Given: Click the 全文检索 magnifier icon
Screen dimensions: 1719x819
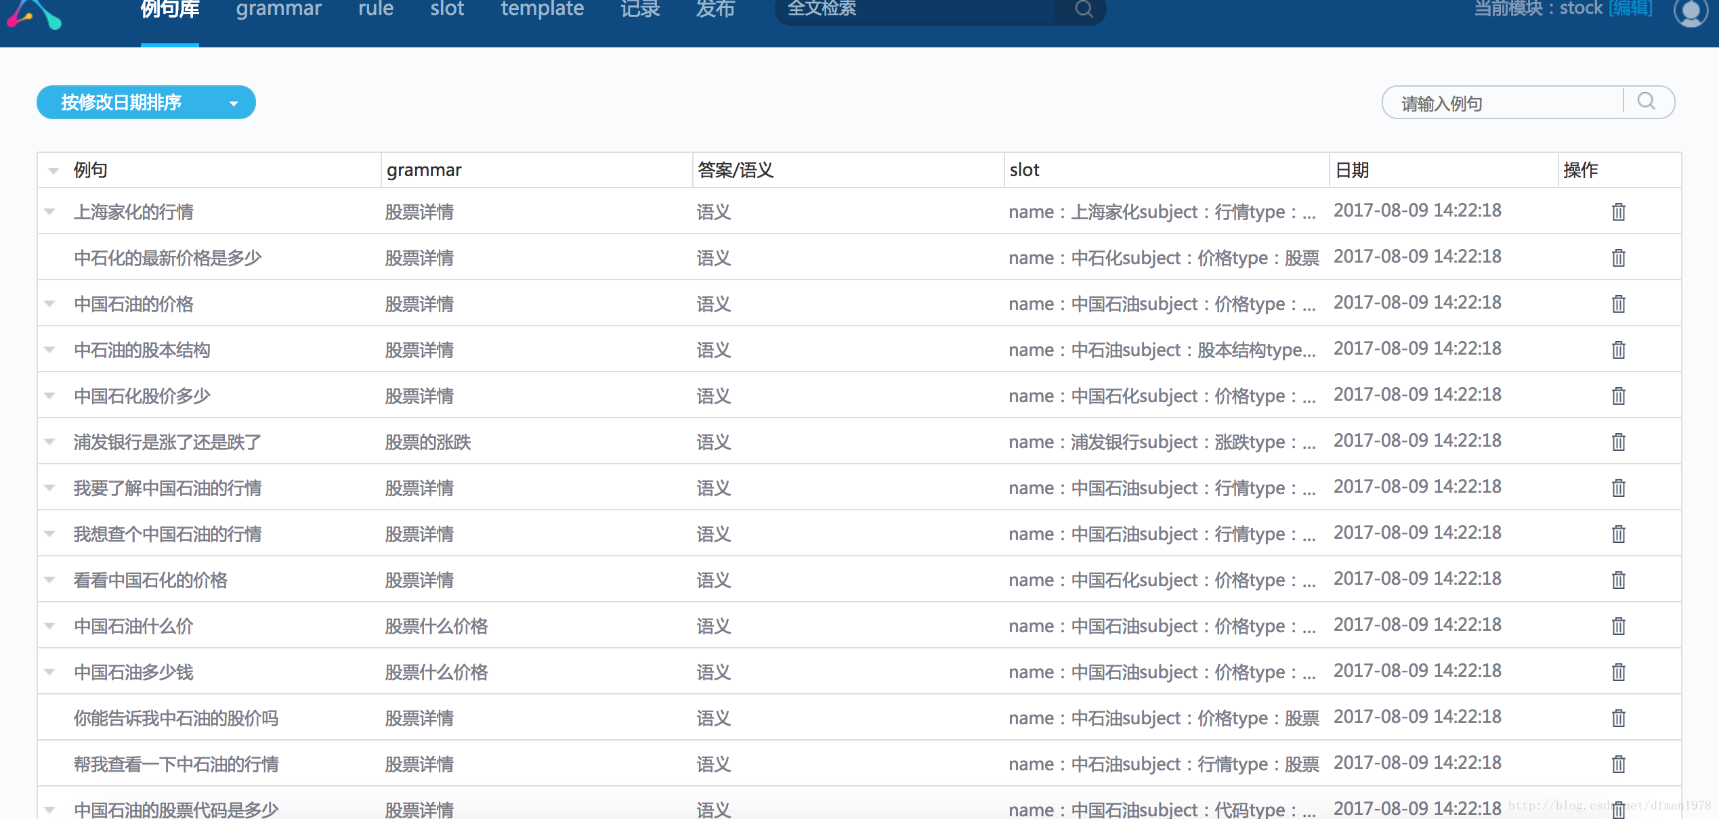Looking at the screenshot, I should point(1084,9).
